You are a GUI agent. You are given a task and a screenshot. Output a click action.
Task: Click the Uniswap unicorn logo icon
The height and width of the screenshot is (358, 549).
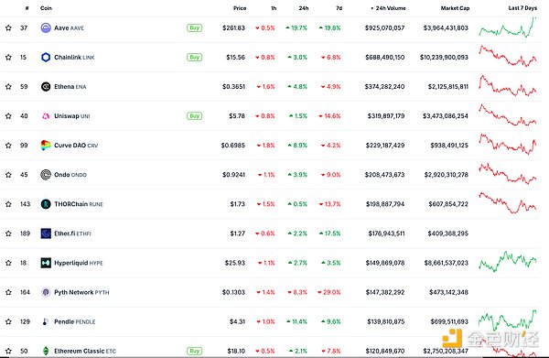tap(46, 116)
